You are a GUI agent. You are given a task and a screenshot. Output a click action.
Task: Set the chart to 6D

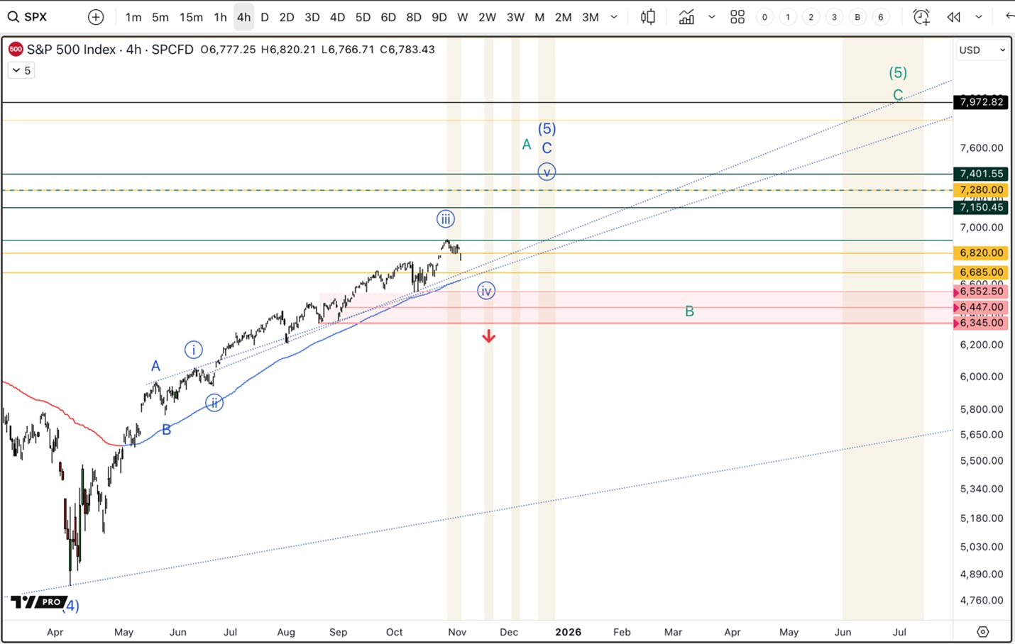click(388, 17)
